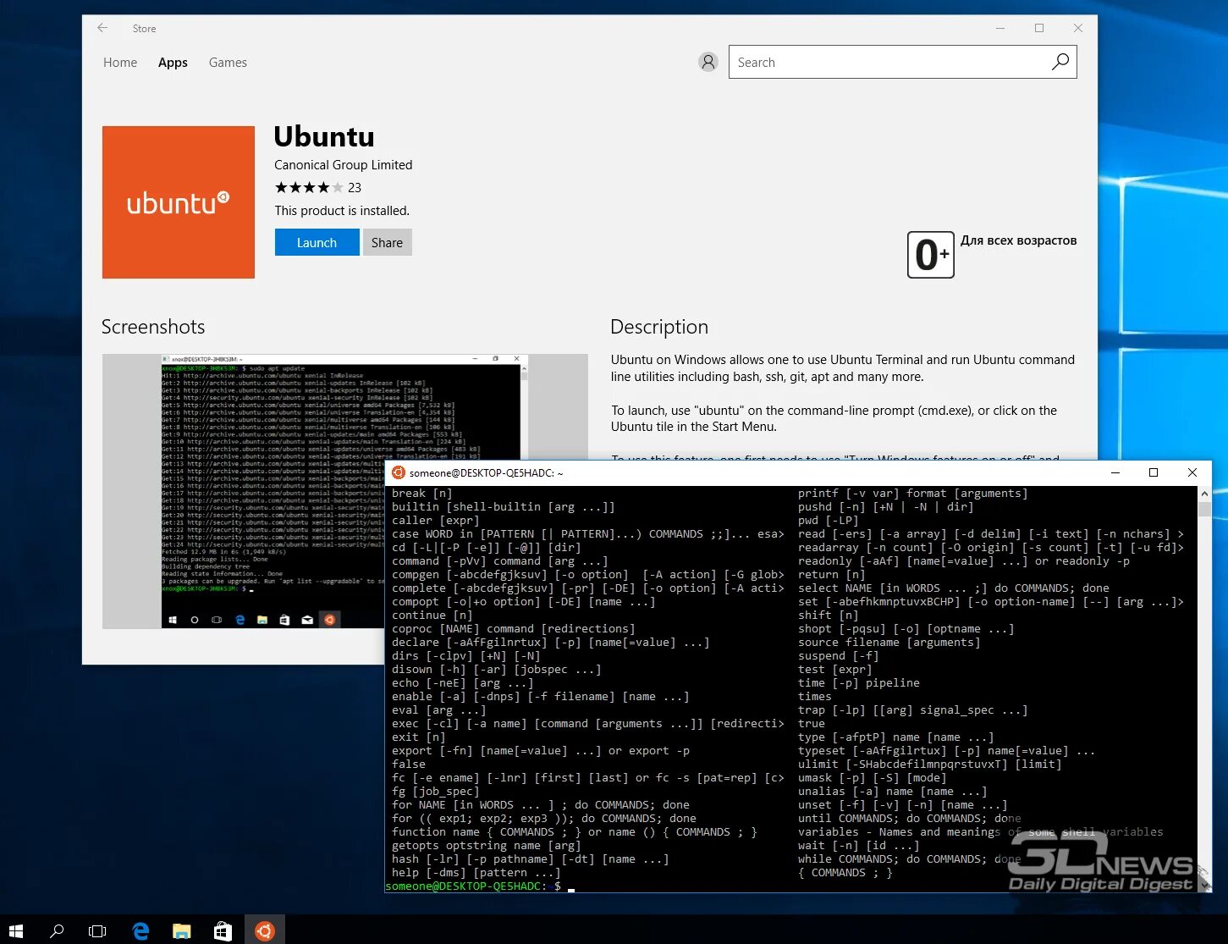Close the Ubuntu terminal window

pos(1192,472)
